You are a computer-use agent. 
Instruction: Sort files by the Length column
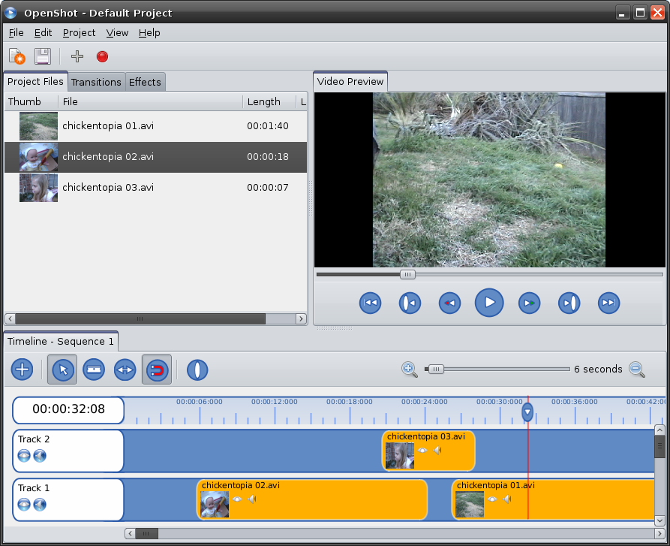pyautogui.click(x=263, y=101)
